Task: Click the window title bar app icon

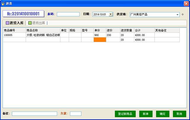Action: point(3,3)
